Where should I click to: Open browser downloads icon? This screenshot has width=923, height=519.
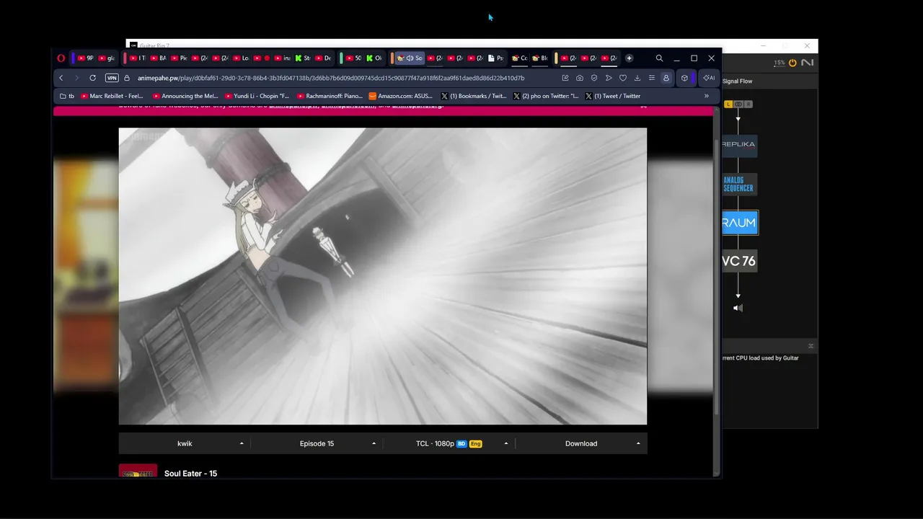click(x=637, y=78)
